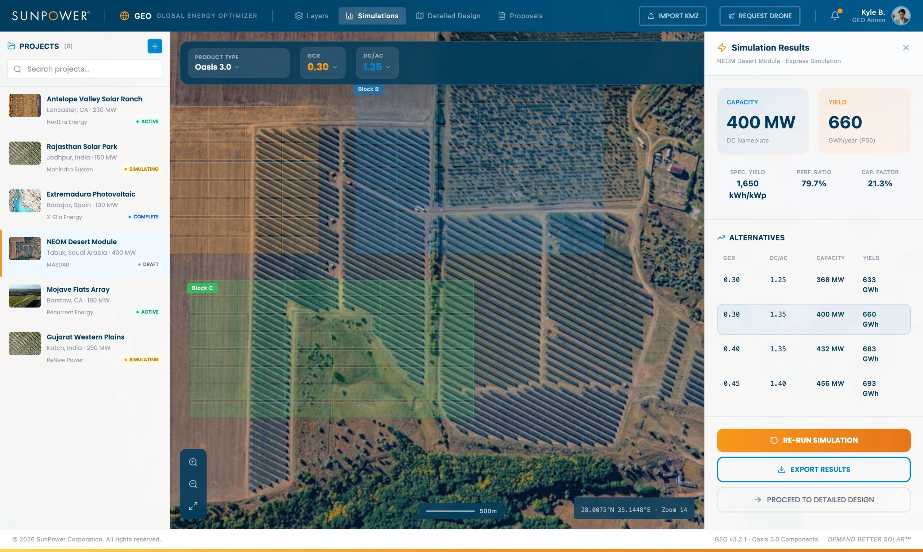Open Kyle B. profile avatar
The image size is (923, 552).
pos(901,15)
